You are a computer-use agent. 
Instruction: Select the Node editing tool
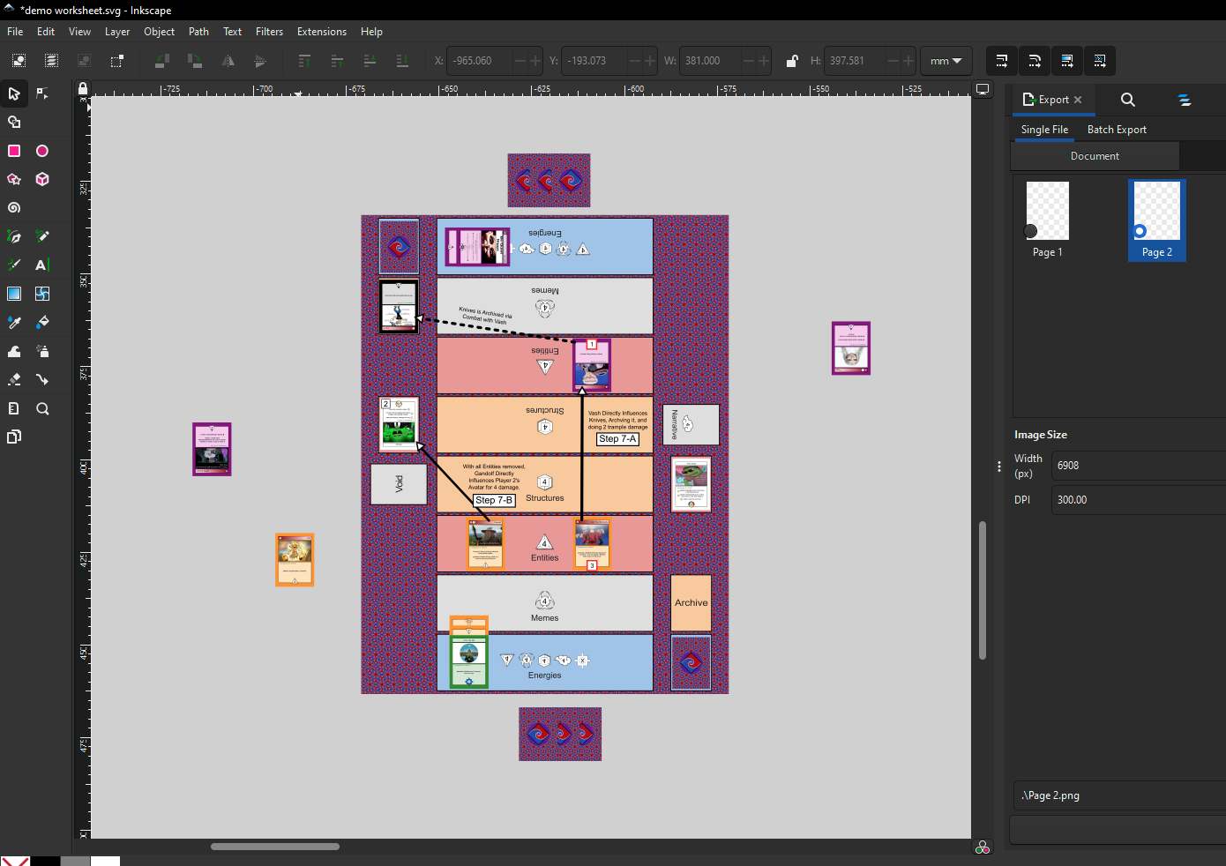[42, 93]
